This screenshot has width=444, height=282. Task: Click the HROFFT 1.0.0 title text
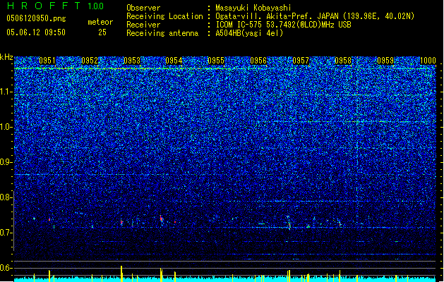coord(56,6)
